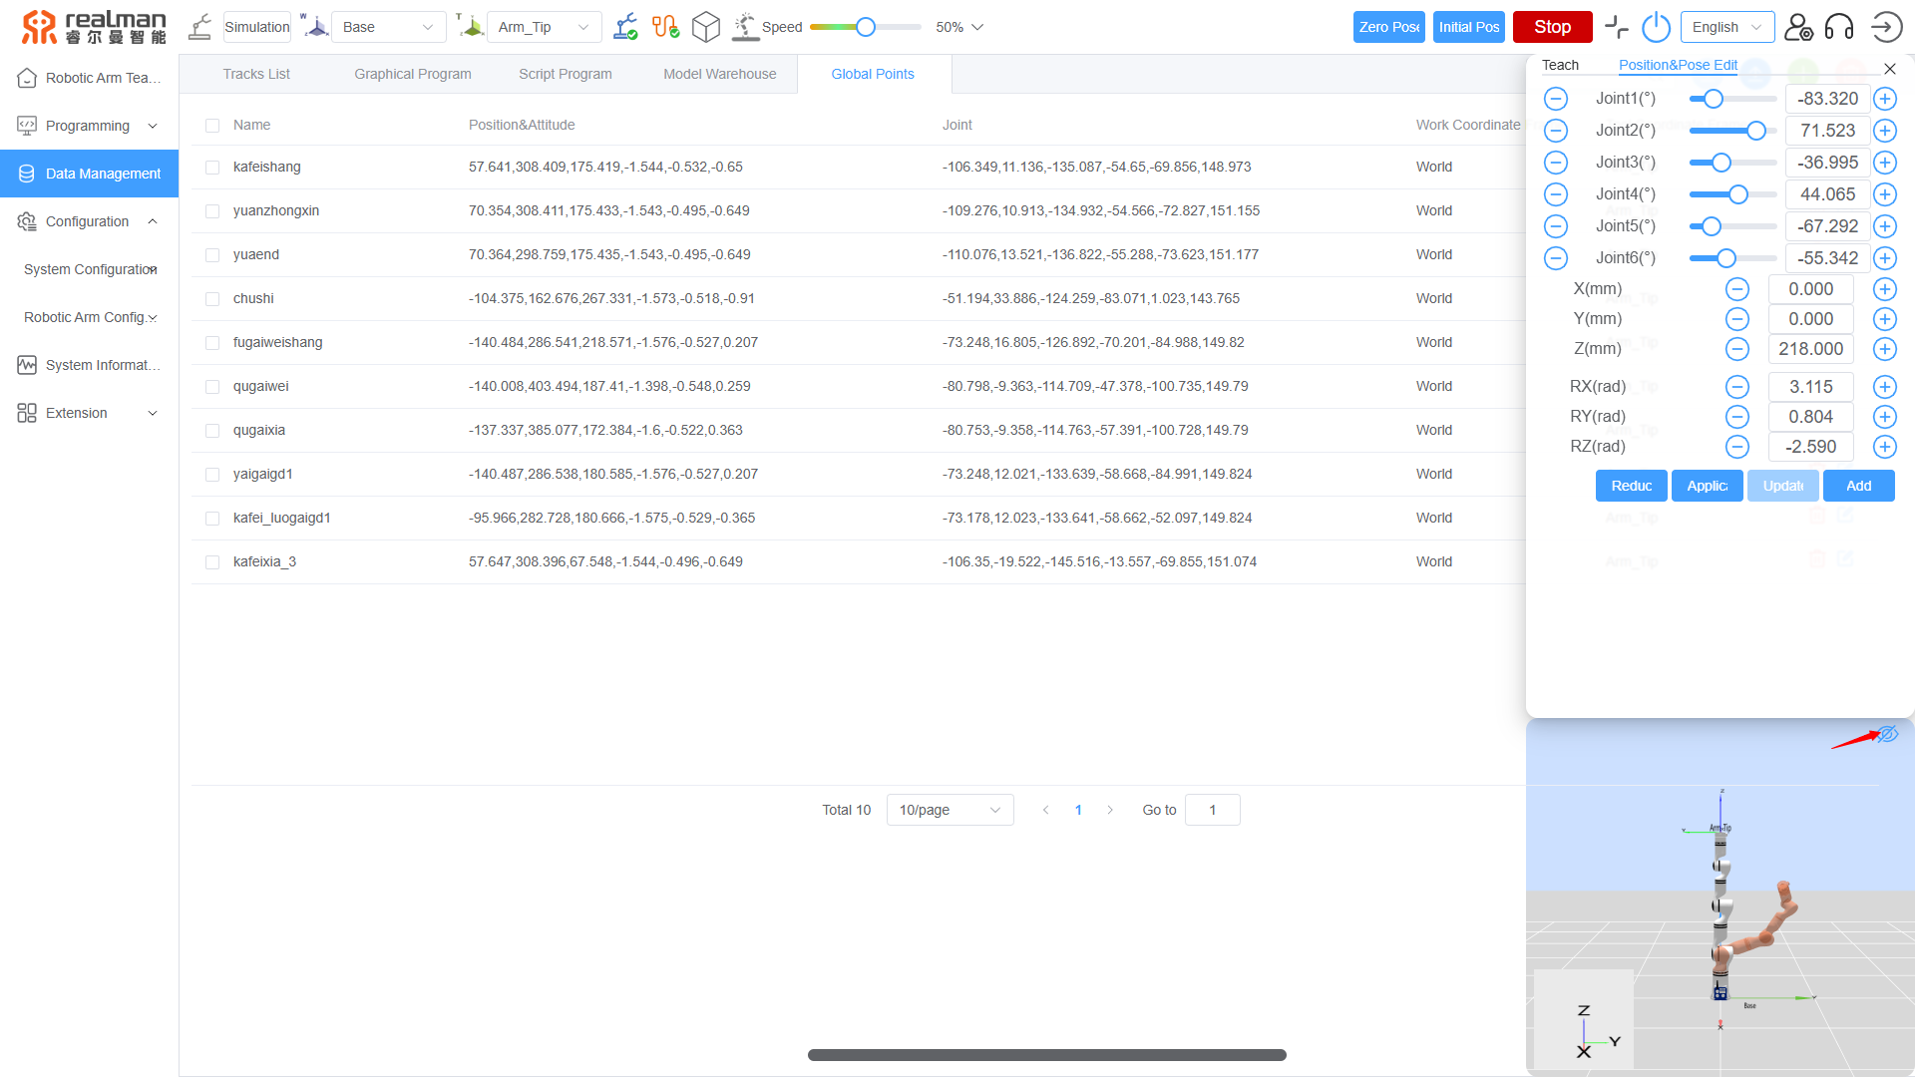1915x1077 pixels.
Task: Switch to the Model Warehouse tab
Action: [x=719, y=74]
